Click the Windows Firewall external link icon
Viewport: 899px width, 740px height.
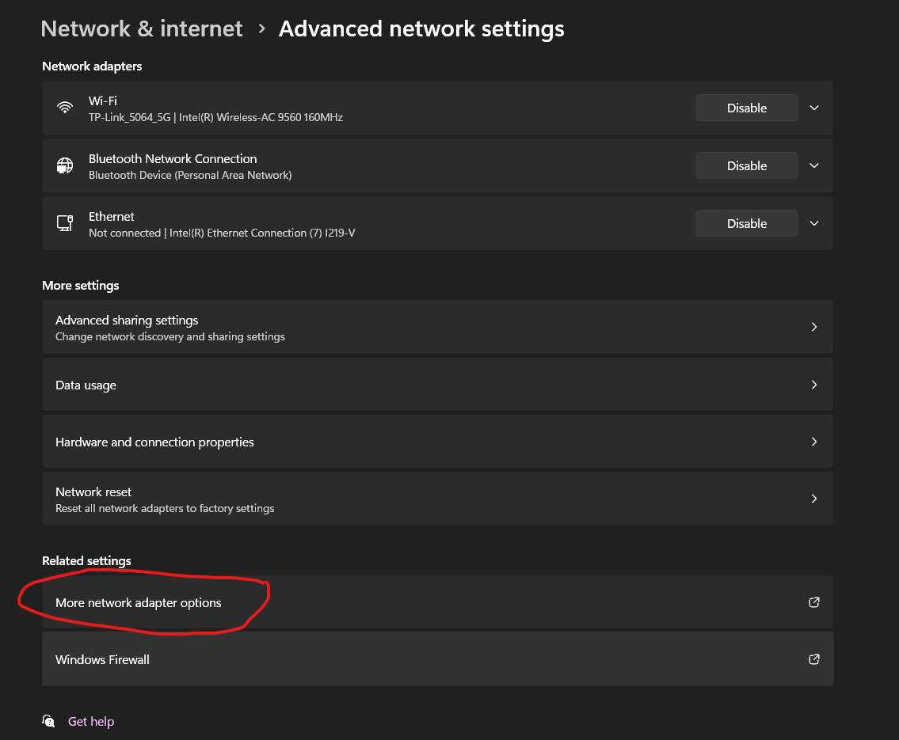pyautogui.click(x=813, y=659)
